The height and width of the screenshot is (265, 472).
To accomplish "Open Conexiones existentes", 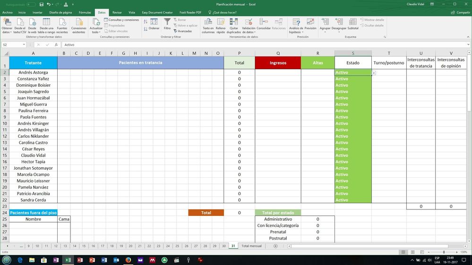I will 79,25.
